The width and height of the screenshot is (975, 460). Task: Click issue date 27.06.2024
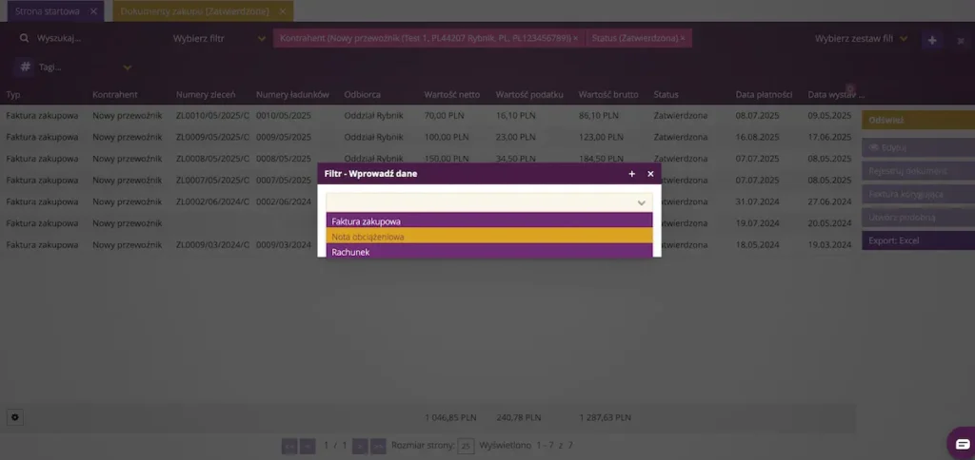829,201
